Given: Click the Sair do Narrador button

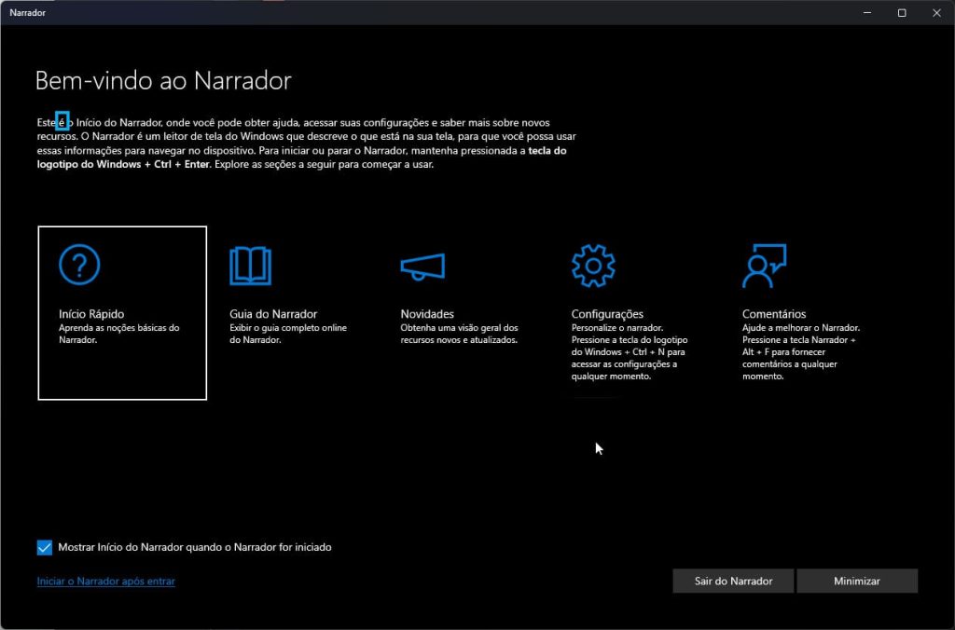Looking at the screenshot, I should point(733,581).
